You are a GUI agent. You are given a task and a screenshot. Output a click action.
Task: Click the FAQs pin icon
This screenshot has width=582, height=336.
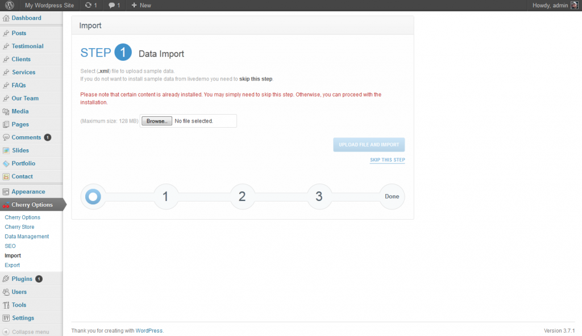pyautogui.click(x=6, y=85)
